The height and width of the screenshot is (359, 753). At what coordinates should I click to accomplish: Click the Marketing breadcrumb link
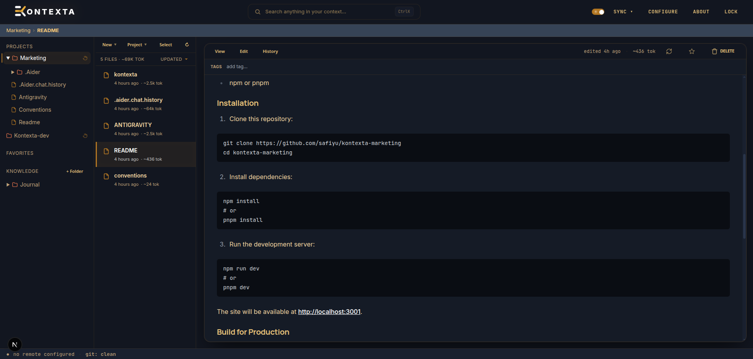[18, 31]
